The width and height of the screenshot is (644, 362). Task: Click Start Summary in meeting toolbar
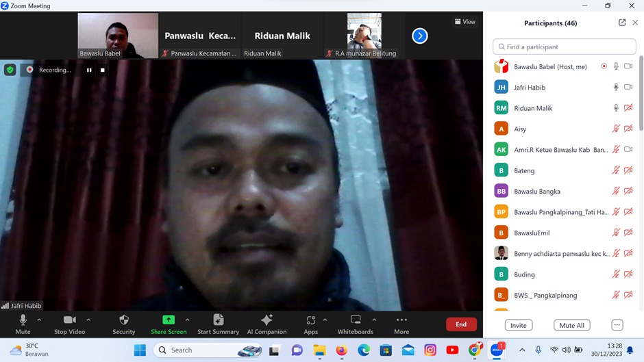coord(218,320)
